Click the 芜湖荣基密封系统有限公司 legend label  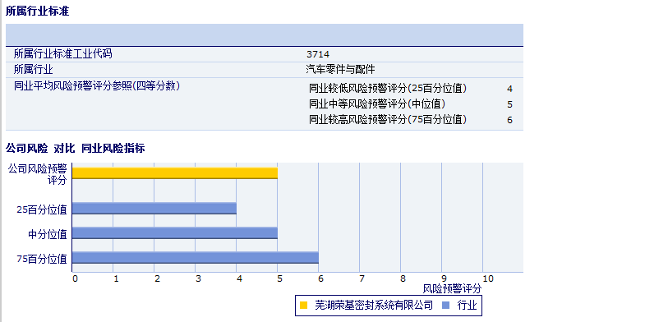(374, 305)
